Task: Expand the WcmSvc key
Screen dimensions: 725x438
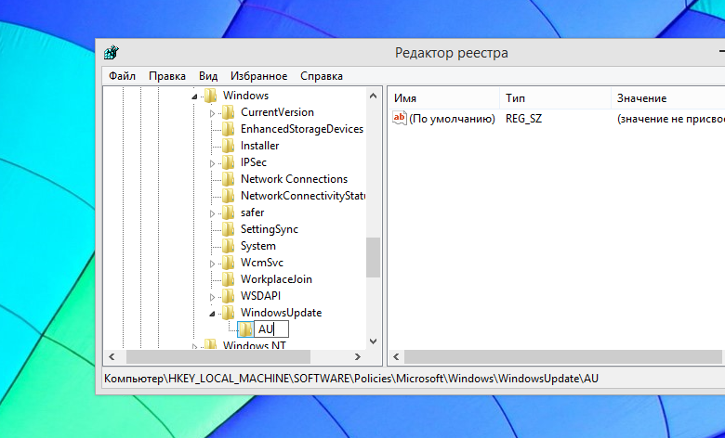Action: click(212, 264)
